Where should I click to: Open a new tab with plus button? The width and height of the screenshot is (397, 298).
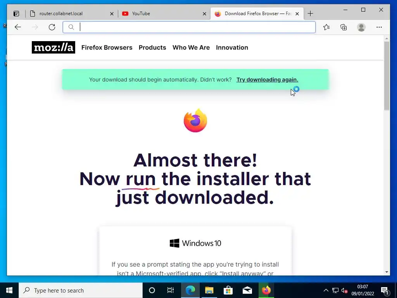tap(310, 14)
